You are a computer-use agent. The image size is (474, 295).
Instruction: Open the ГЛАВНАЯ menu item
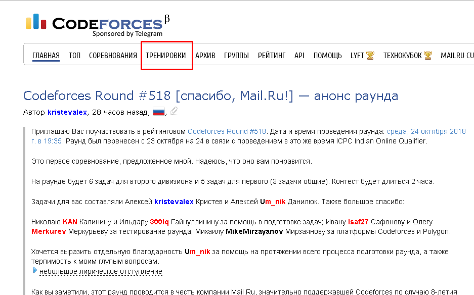coord(46,56)
